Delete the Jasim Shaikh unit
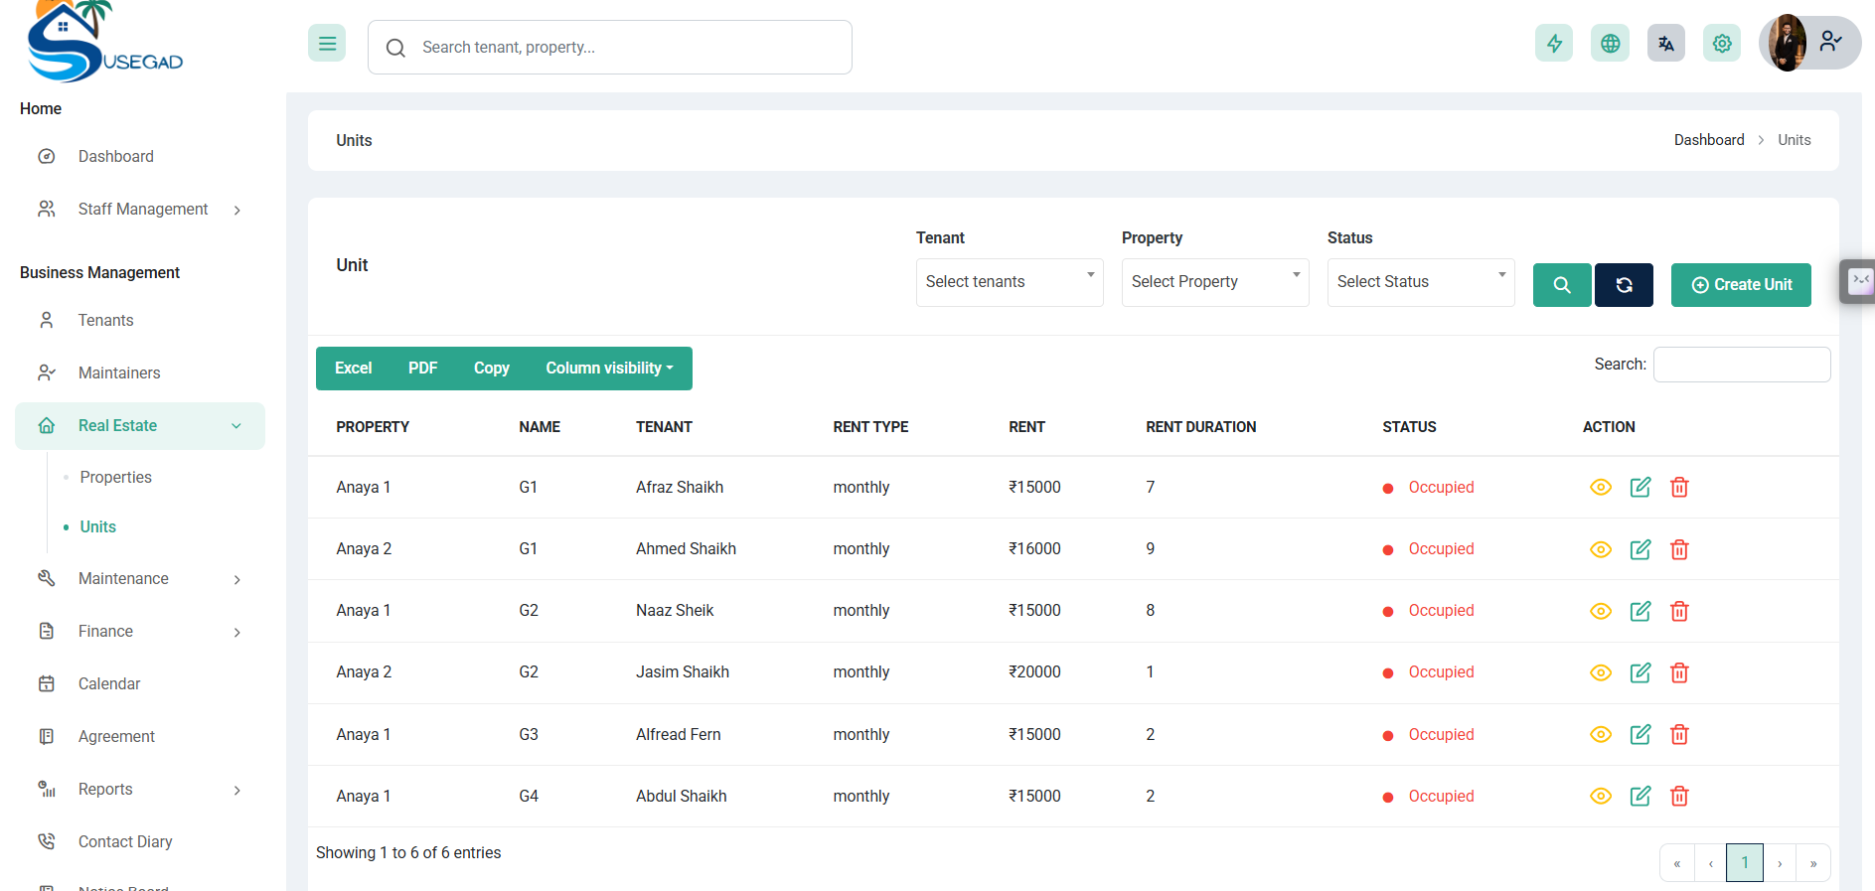This screenshot has width=1875, height=891. [1679, 672]
